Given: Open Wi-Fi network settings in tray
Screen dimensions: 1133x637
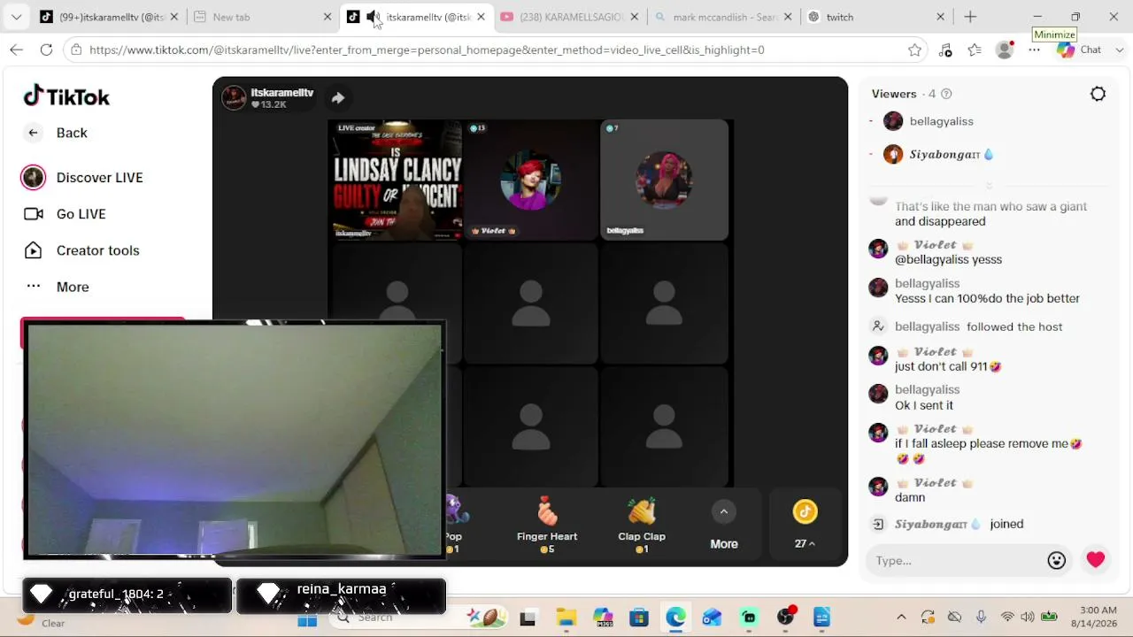Looking at the screenshot, I should point(1006,618).
